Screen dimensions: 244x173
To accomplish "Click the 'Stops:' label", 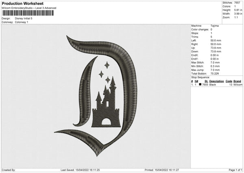I will coord(195,33).
